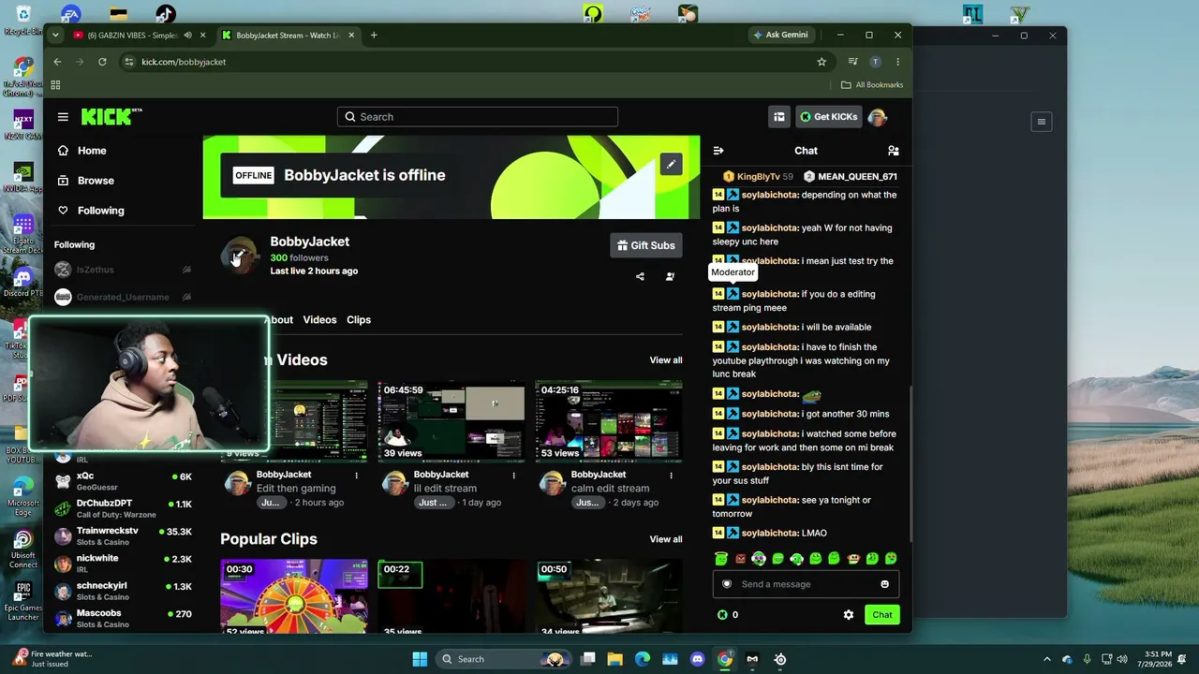Open the Windows Start menu
Image resolution: width=1199 pixels, height=674 pixels.
click(x=420, y=659)
